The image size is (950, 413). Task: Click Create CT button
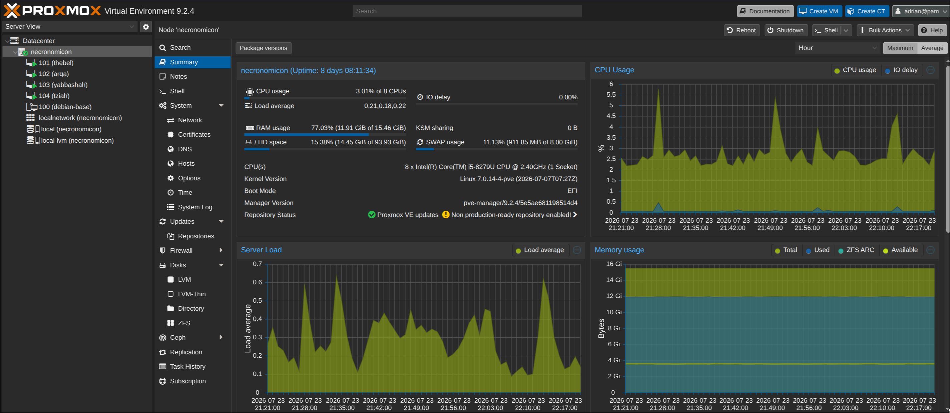coord(867,11)
